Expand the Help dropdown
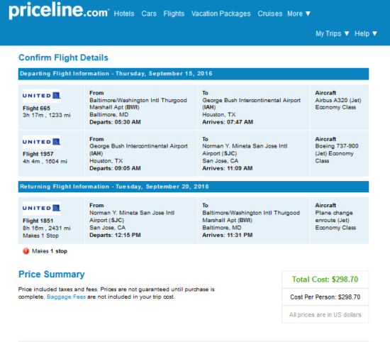390x342 pixels. [x=366, y=33]
